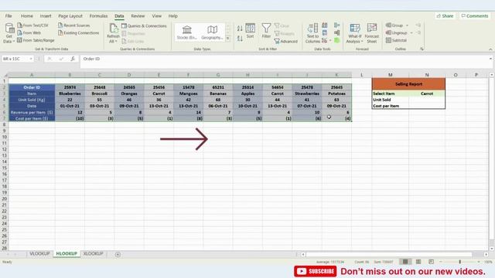The width and height of the screenshot is (495, 278).
Task: Select row 10 header
Action: pos(5,137)
